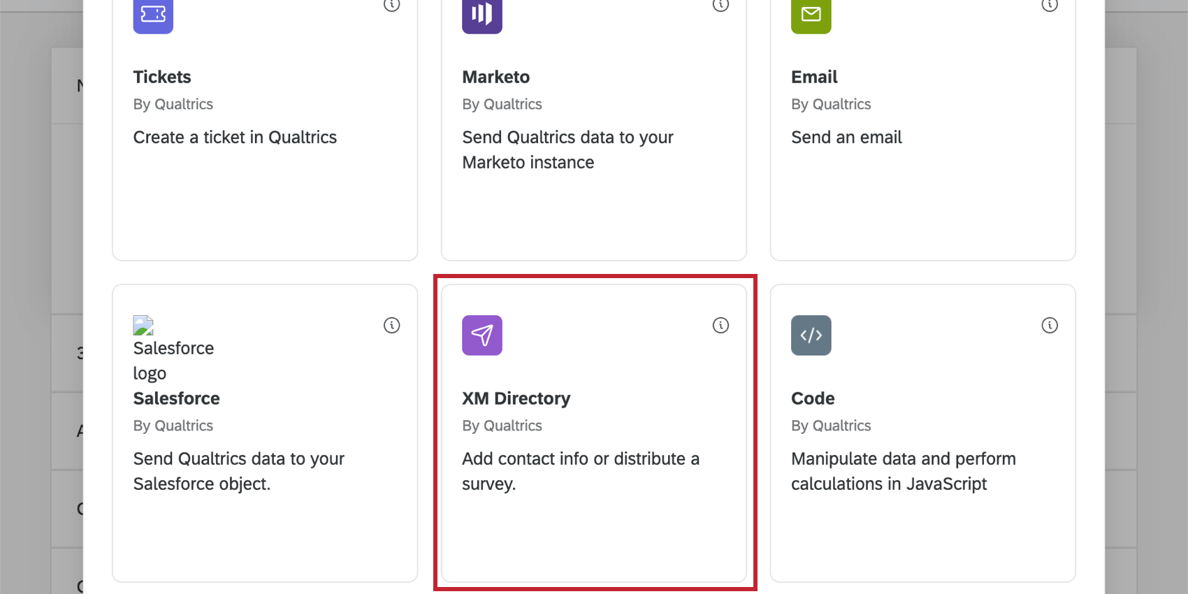This screenshot has width=1188, height=594.
Task: Click 'By Qualtrics' under Marketo
Action: click(x=502, y=104)
